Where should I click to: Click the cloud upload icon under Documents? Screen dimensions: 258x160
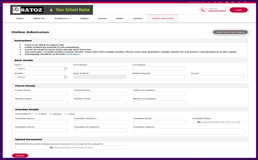click(52, 147)
